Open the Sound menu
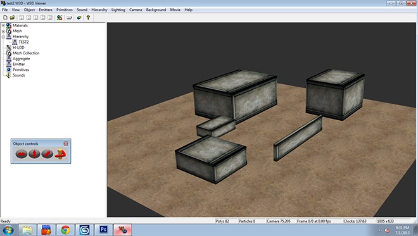This screenshot has height=236, width=418. [x=82, y=10]
